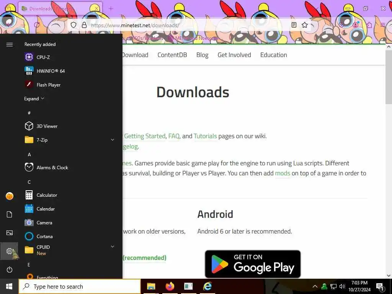The image size is (392, 294).
Task: Open the 3D Viewer app
Action: click(70, 126)
